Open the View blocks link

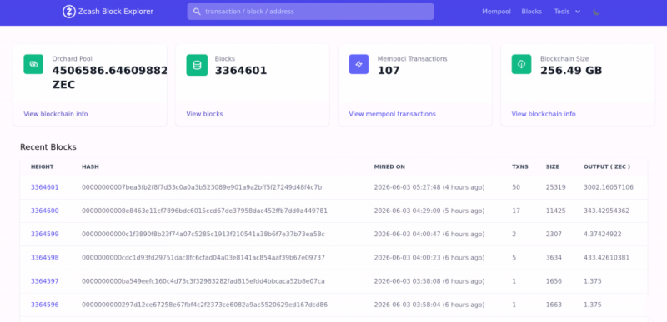coord(204,114)
